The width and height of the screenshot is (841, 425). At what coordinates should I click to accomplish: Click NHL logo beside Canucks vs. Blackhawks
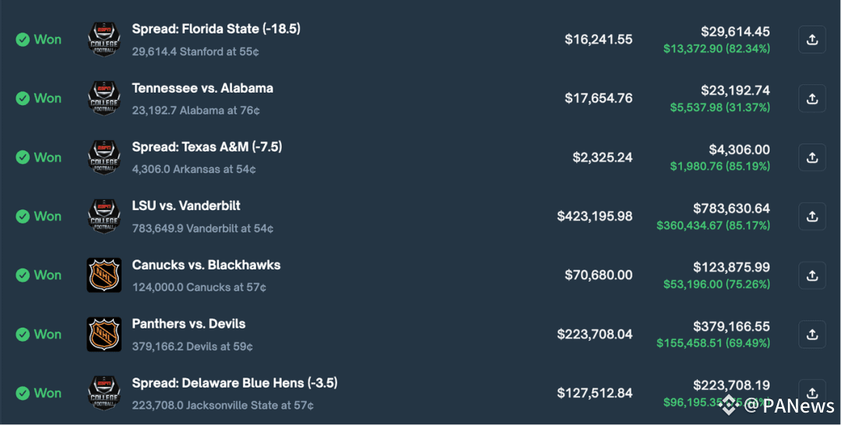pyautogui.click(x=104, y=276)
